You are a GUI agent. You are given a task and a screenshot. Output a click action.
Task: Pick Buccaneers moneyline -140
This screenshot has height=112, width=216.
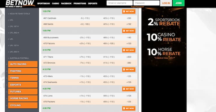129,38
